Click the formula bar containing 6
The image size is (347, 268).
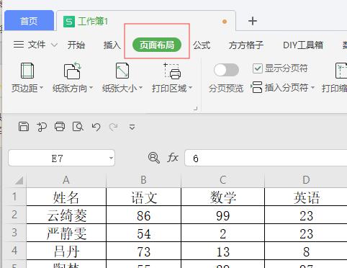266,158
